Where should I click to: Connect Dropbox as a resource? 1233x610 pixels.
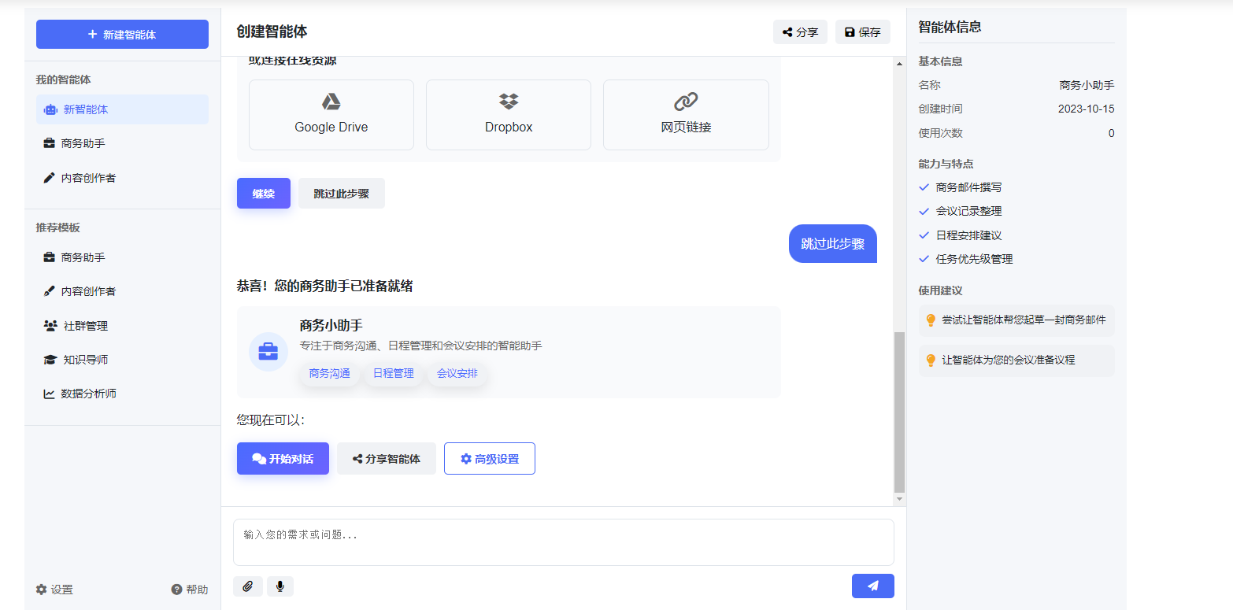click(x=508, y=114)
